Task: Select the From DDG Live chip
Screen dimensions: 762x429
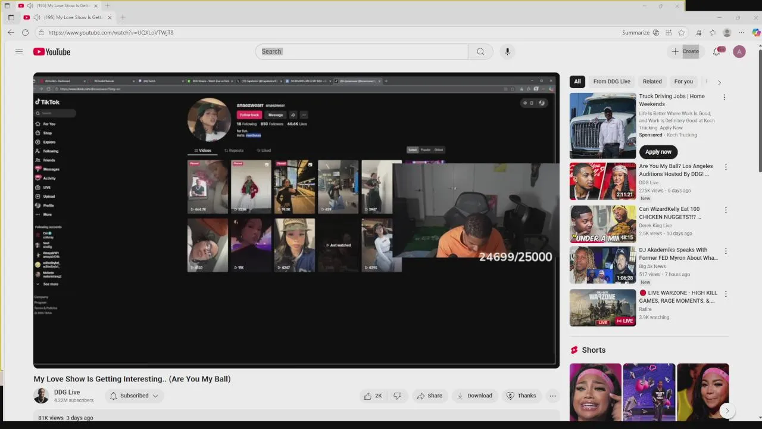Action: click(x=611, y=82)
